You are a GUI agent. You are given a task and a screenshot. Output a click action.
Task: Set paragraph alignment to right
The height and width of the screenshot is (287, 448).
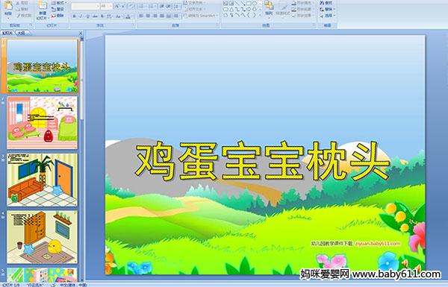[x=155, y=16]
